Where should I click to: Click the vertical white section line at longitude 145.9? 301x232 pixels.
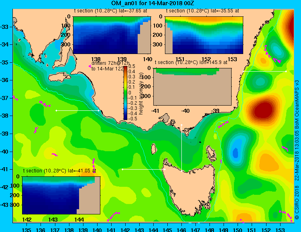coord(181,148)
